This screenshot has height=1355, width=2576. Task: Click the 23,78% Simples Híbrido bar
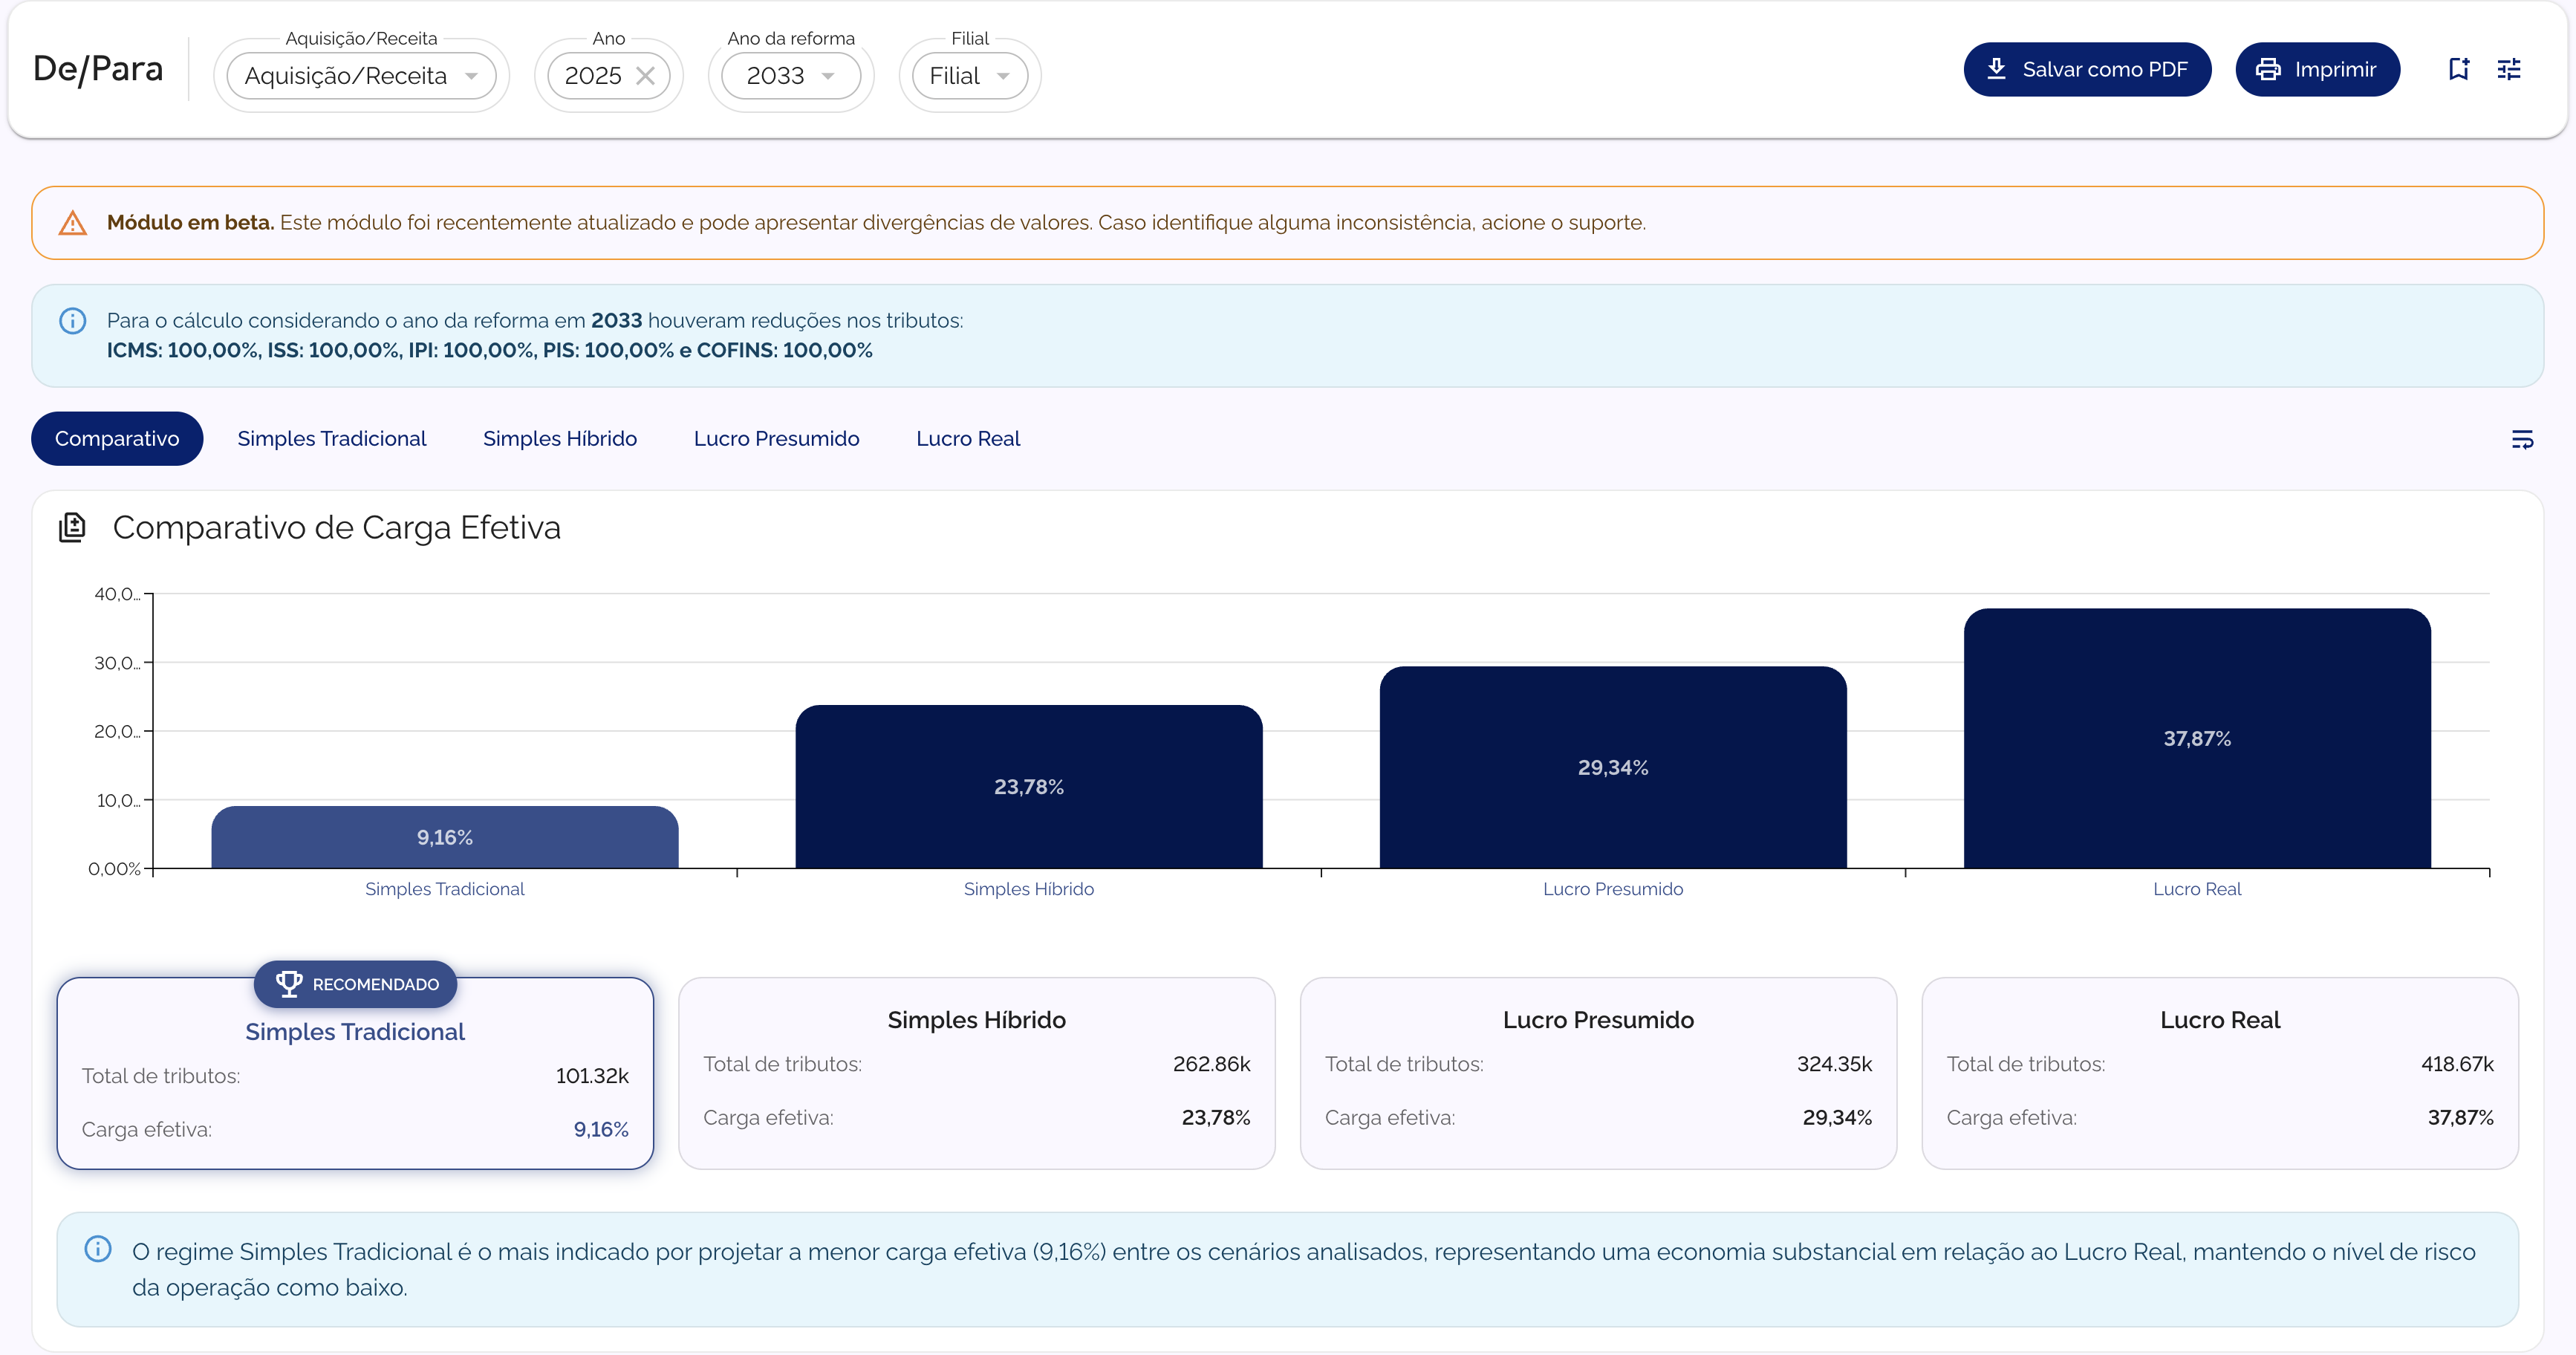pos(1029,787)
